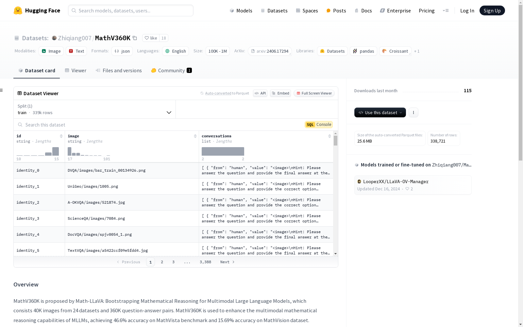Switch to the Viewer tab
This screenshot has width=523, height=327.
(76, 71)
